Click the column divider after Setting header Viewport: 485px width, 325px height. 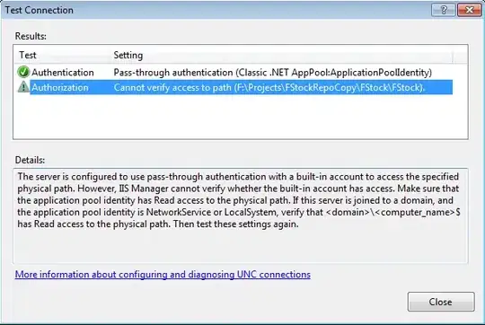(453, 56)
